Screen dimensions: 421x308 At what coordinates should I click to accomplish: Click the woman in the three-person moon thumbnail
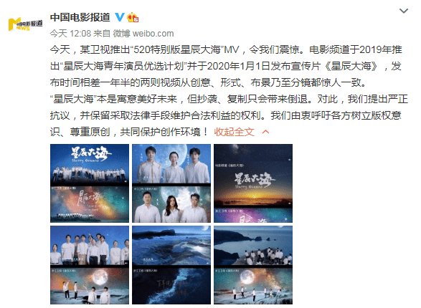tap(173, 166)
